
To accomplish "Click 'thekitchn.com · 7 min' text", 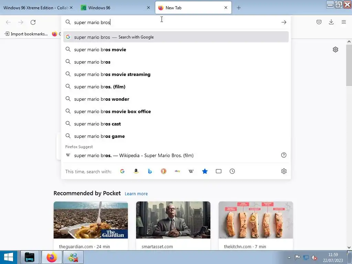I will coord(245,246).
